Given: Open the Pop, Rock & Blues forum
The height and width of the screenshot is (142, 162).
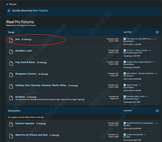Looking at the screenshot, I should [25, 62].
